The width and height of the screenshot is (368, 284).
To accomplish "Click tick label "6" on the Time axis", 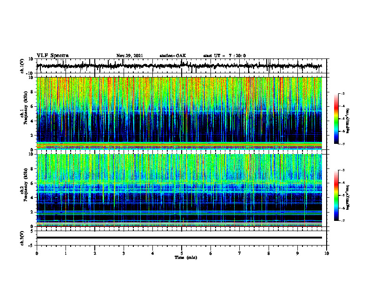I will 211,253.
